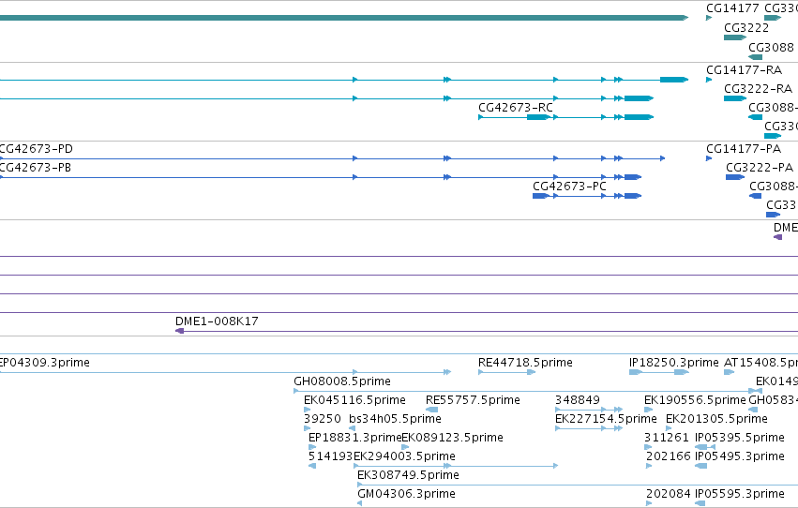The height and width of the screenshot is (508, 798).
Task: Open the CG42673-PC protein label
Action: coord(569,187)
